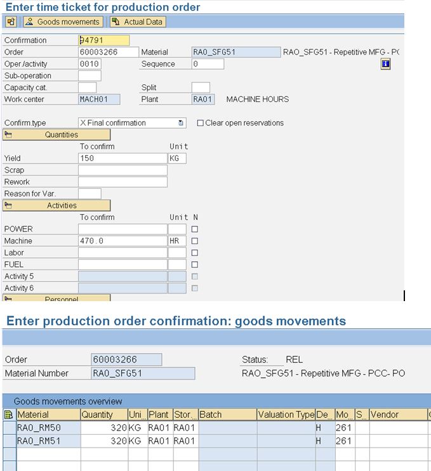The image size is (431, 471).
Task: Click the Yield quantity field
Action: tap(123, 158)
